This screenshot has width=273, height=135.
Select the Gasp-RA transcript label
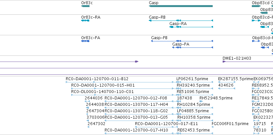[178, 24]
